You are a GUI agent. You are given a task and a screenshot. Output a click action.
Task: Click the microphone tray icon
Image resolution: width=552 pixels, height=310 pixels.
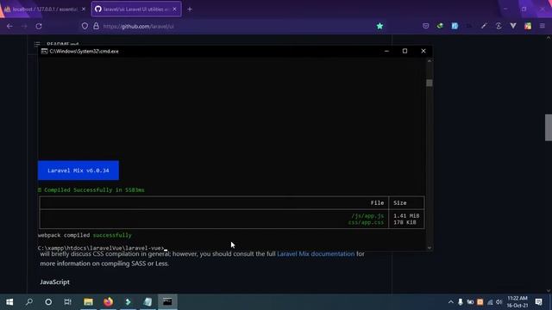coord(460,302)
